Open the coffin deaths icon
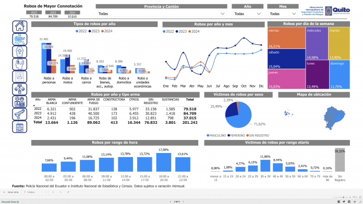This screenshot has height=204, width=363. 20,52
